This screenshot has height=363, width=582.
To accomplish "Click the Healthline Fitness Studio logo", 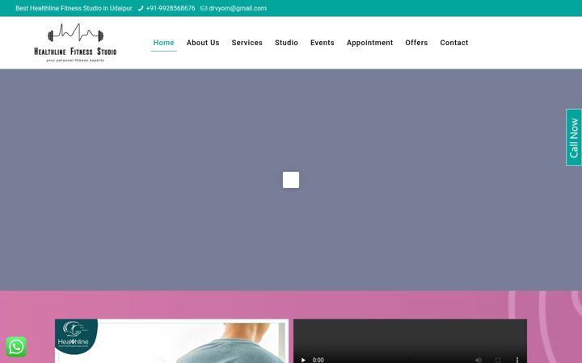I will click(x=75, y=43).
